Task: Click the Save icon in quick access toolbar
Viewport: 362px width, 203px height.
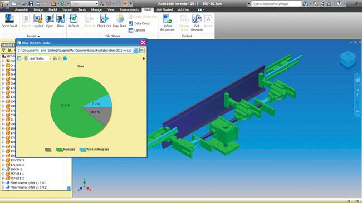Action: coord(31,4)
